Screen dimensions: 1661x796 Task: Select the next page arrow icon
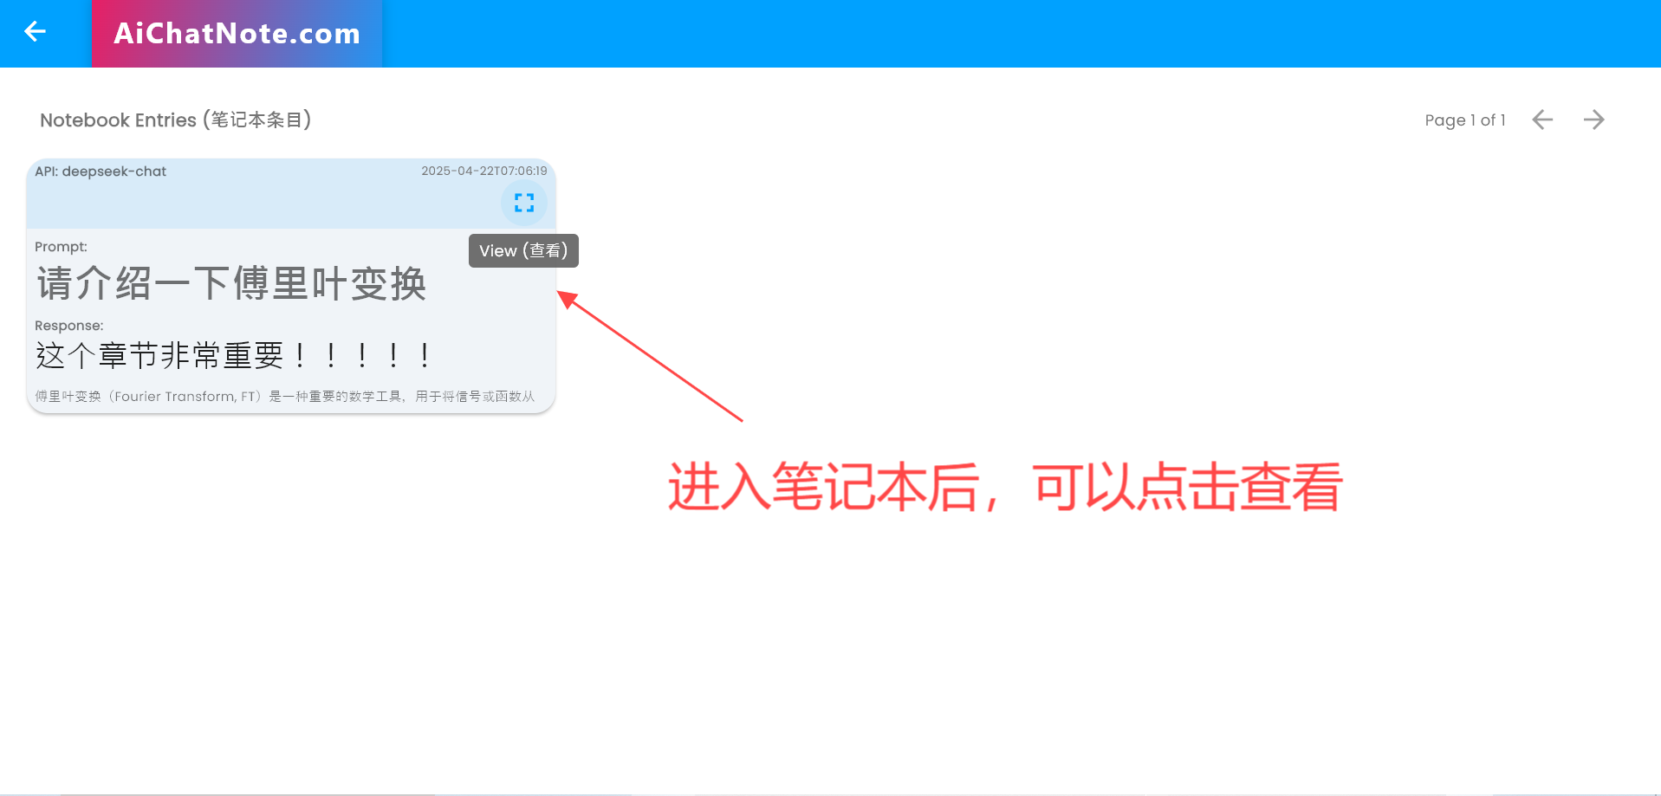[x=1594, y=120]
